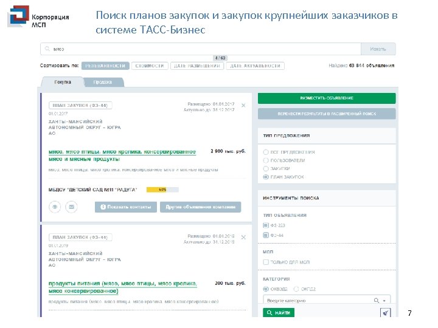Click the first План закупок (ФЗ-44) tag
The image size is (438, 328).
coord(80,106)
